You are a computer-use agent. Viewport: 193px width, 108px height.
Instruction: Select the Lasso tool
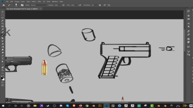tap(2, 18)
